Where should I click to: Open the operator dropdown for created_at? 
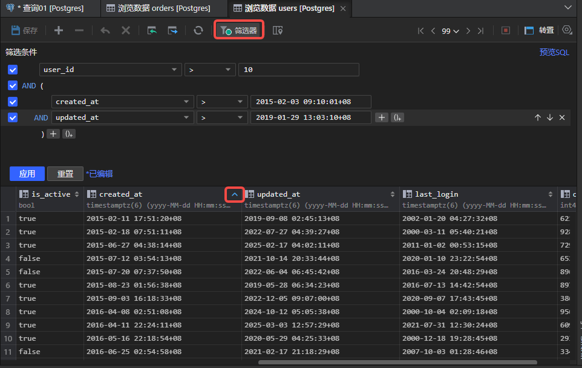(222, 102)
